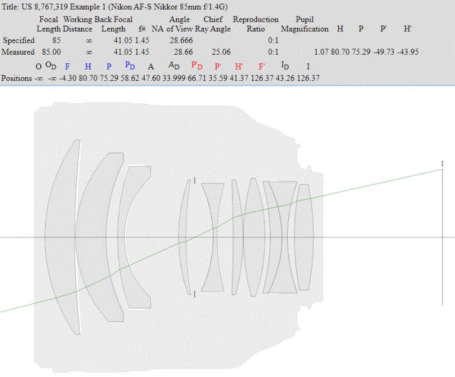Screen dimensions: 455x377
Task: Select the Specified focal length value 85
Action: coord(56,40)
